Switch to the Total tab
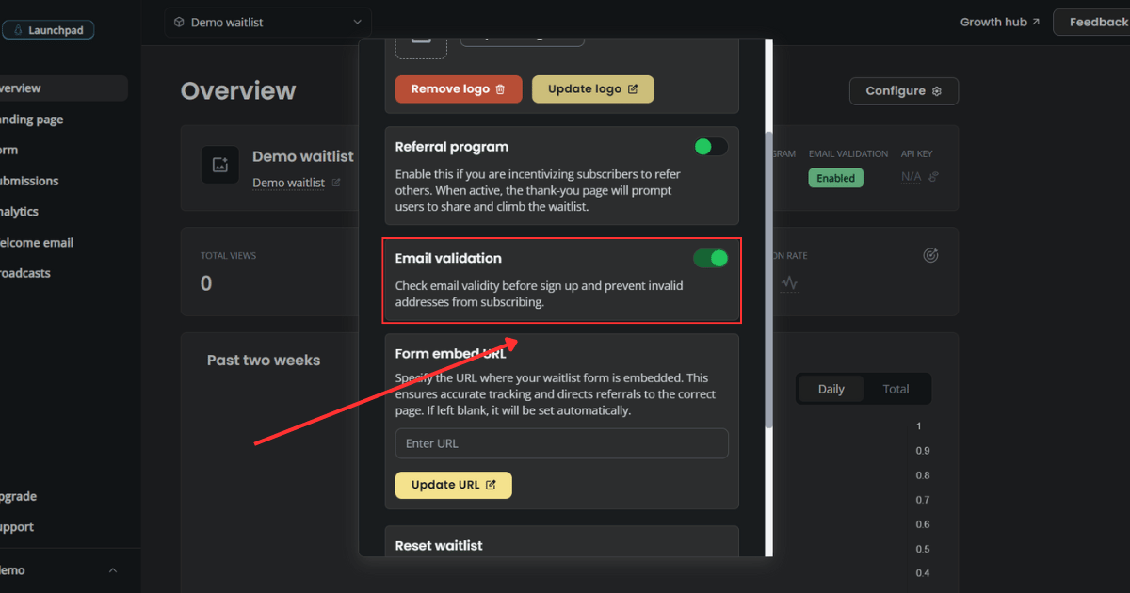The width and height of the screenshot is (1130, 593). point(896,388)
